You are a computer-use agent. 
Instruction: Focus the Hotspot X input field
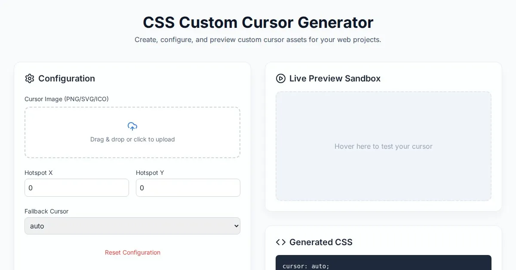(77, 188)
